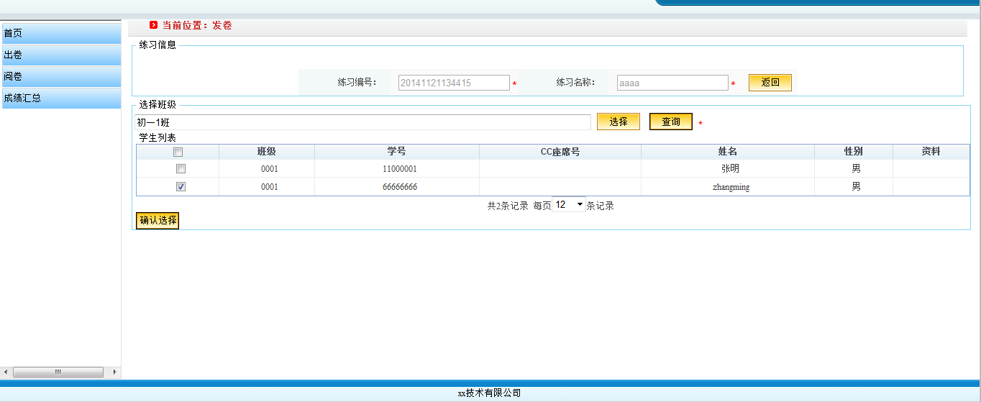Toggle the select-all checkbox in table header

click(178, 152)
